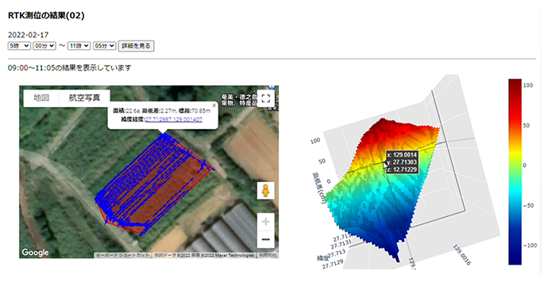Screen dimensions: 548x293
Task: Open the Google logo link
Action: (35, 253)
